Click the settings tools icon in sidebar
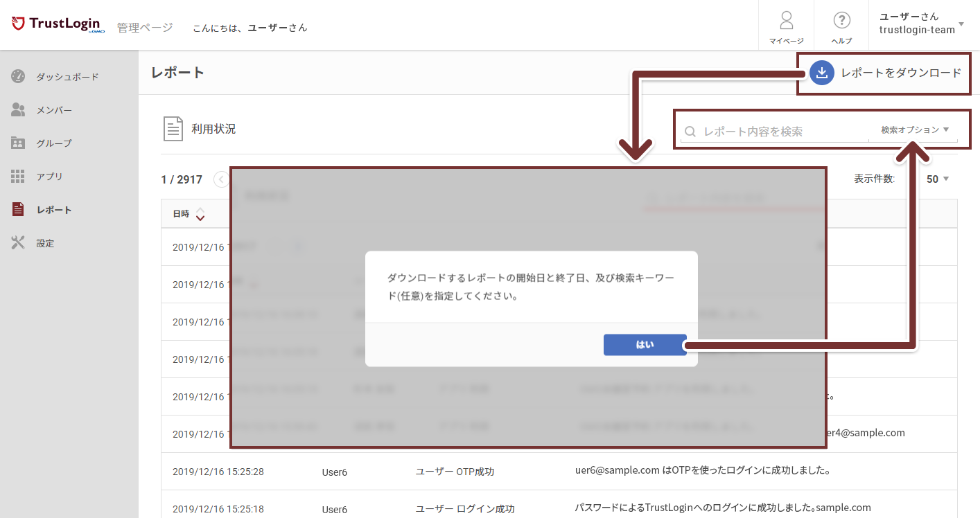Image resolution: width=980 pixels, height=518 pixels. pyautogui.click(x=18, y=243)
